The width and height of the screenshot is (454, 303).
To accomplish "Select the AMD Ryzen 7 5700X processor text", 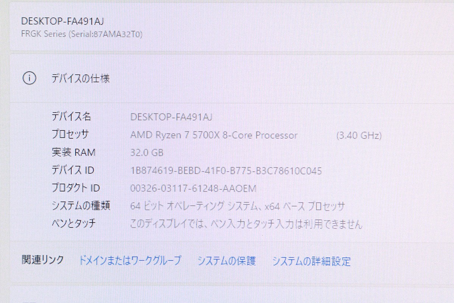I will pyautogui.click(x=214, y=135).
